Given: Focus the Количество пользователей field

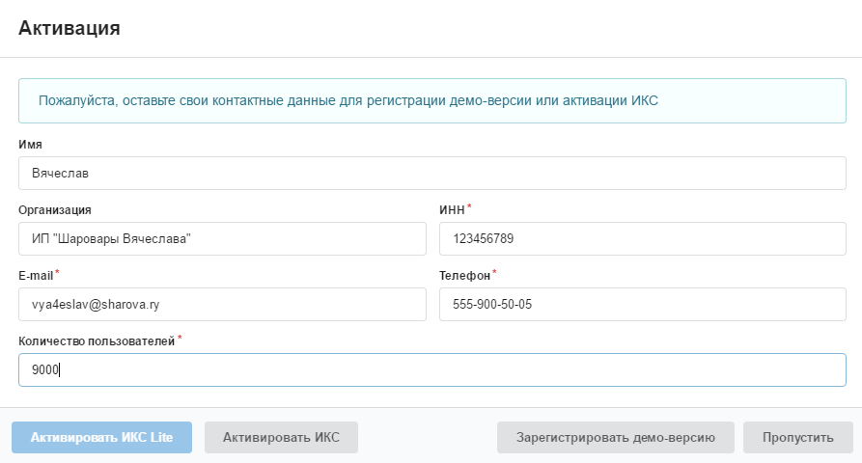Looking at the screenshot, I should tap(431, 369).
